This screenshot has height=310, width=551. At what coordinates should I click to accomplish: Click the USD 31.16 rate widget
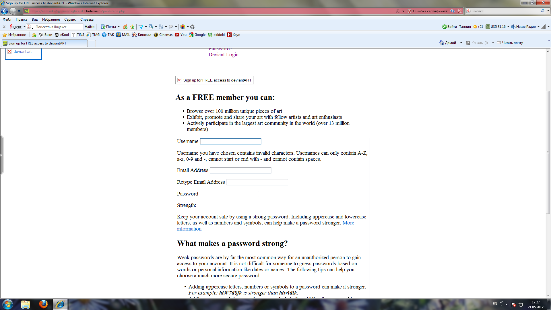coord(496,27)
